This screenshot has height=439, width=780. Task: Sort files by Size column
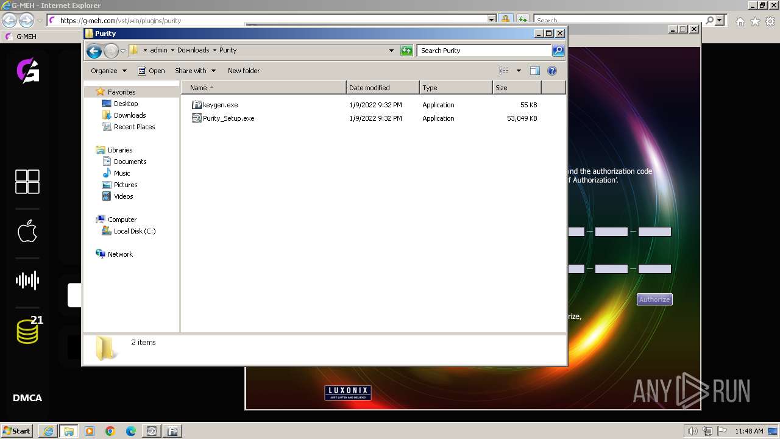coord(517,88)
